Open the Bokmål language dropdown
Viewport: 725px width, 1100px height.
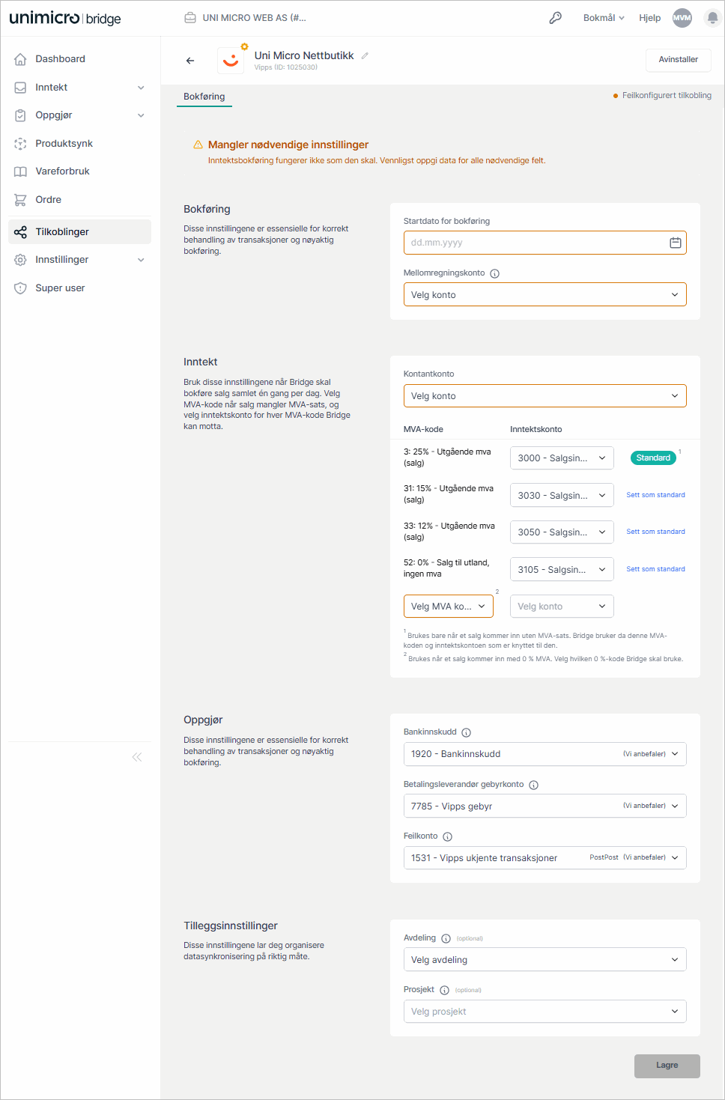click(604, 18)
